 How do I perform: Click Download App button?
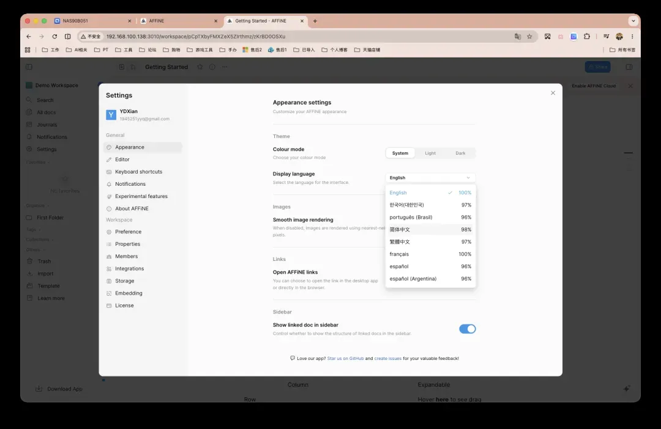59,389
